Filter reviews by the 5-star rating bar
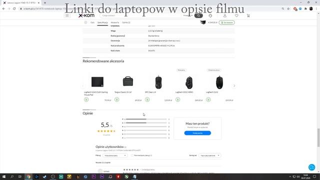This screenshot has height=180, width=320. pyautogui.click(x=146, y=123)
